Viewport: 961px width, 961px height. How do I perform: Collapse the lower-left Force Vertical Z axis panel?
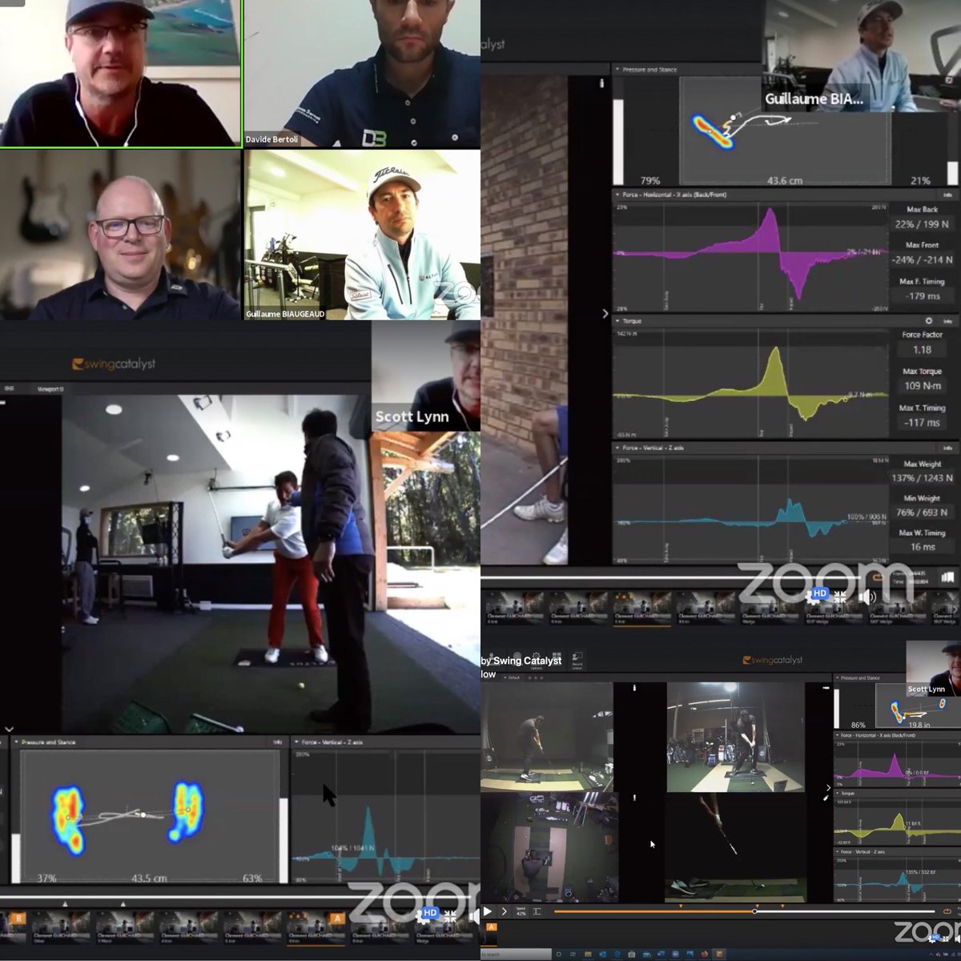pyautogui.click(x=296, y=742)
